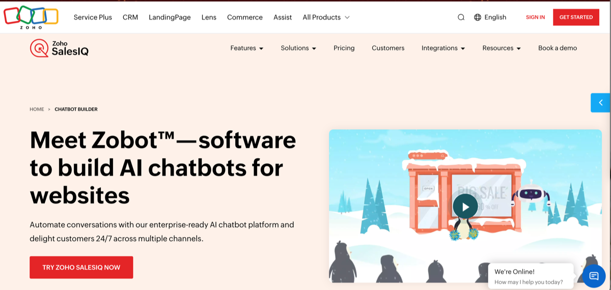The height and width of the screenshot is (290, 611).
Task: Click the Zoho SalesIQ logo
Action: click(59, 48)
